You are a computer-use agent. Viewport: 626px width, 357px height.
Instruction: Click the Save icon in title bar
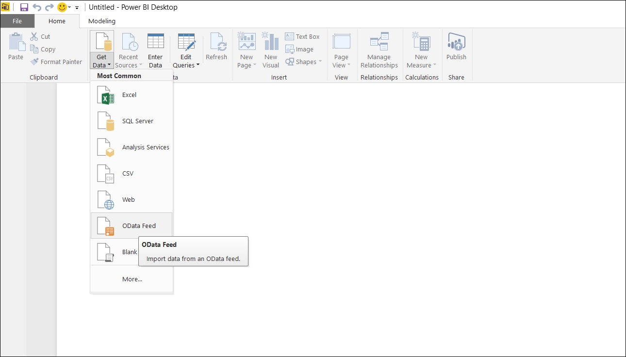point(24,7)
